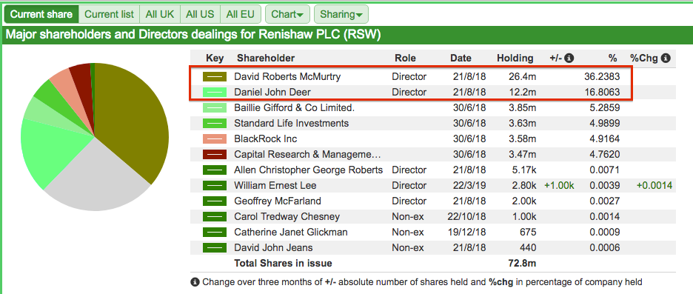Click the Holding column header
Screen dimensions: 693x294
click(515, 58)
